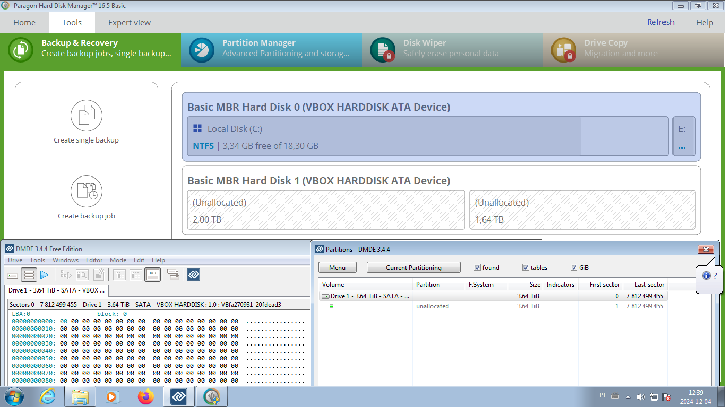The width and height of the screenshot is (725, 407).
Task: Click the Windows logo on Local Disk (C:)
Action: pyautogui.click(x=197, y=128)
